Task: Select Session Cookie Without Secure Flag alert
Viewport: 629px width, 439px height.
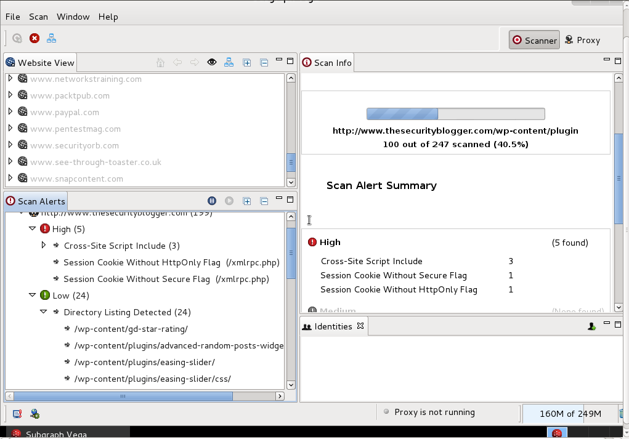Action: coord(142,279)
